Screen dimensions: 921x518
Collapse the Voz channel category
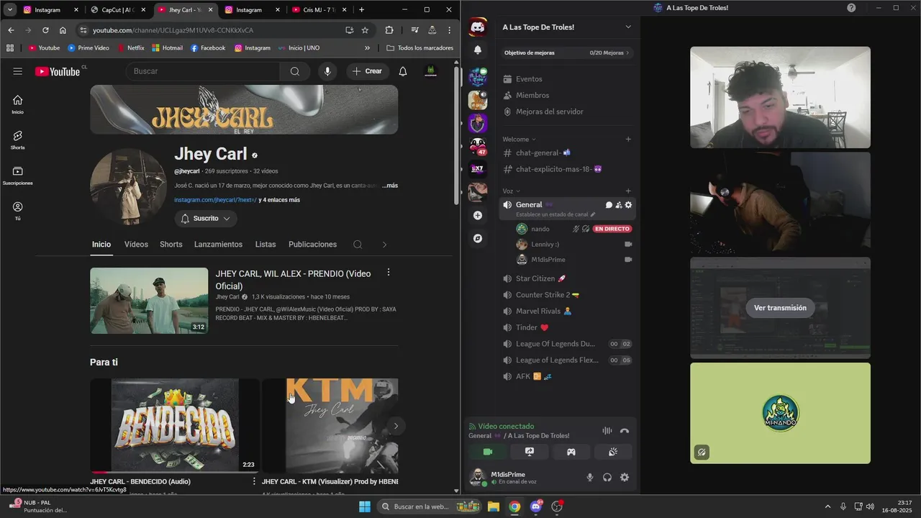[x=510, y=191]
